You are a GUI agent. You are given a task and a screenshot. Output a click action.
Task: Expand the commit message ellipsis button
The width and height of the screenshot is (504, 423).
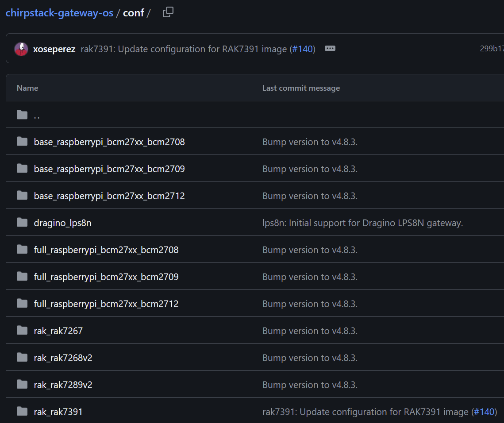330,49
